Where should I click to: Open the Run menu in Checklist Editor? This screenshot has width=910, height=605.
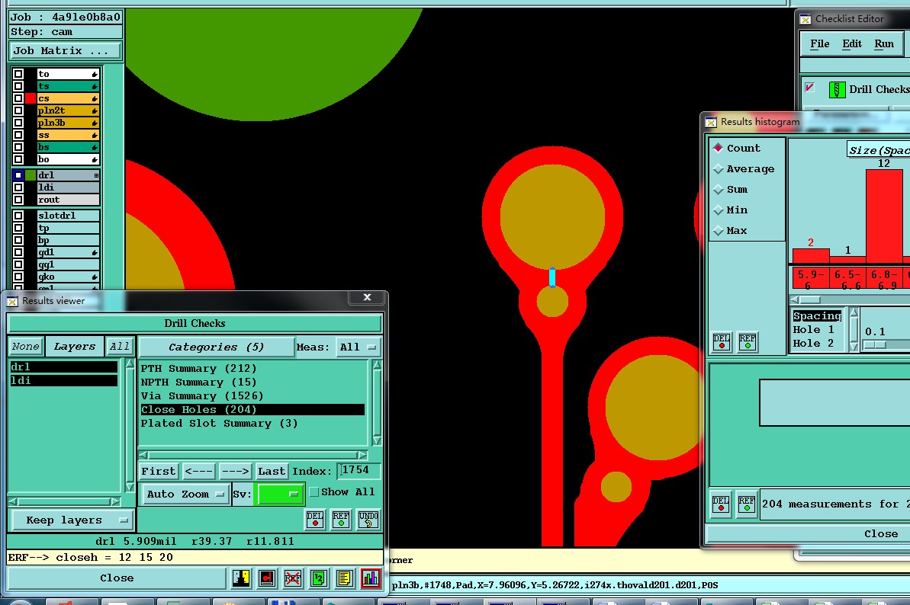tap(884, 44)
